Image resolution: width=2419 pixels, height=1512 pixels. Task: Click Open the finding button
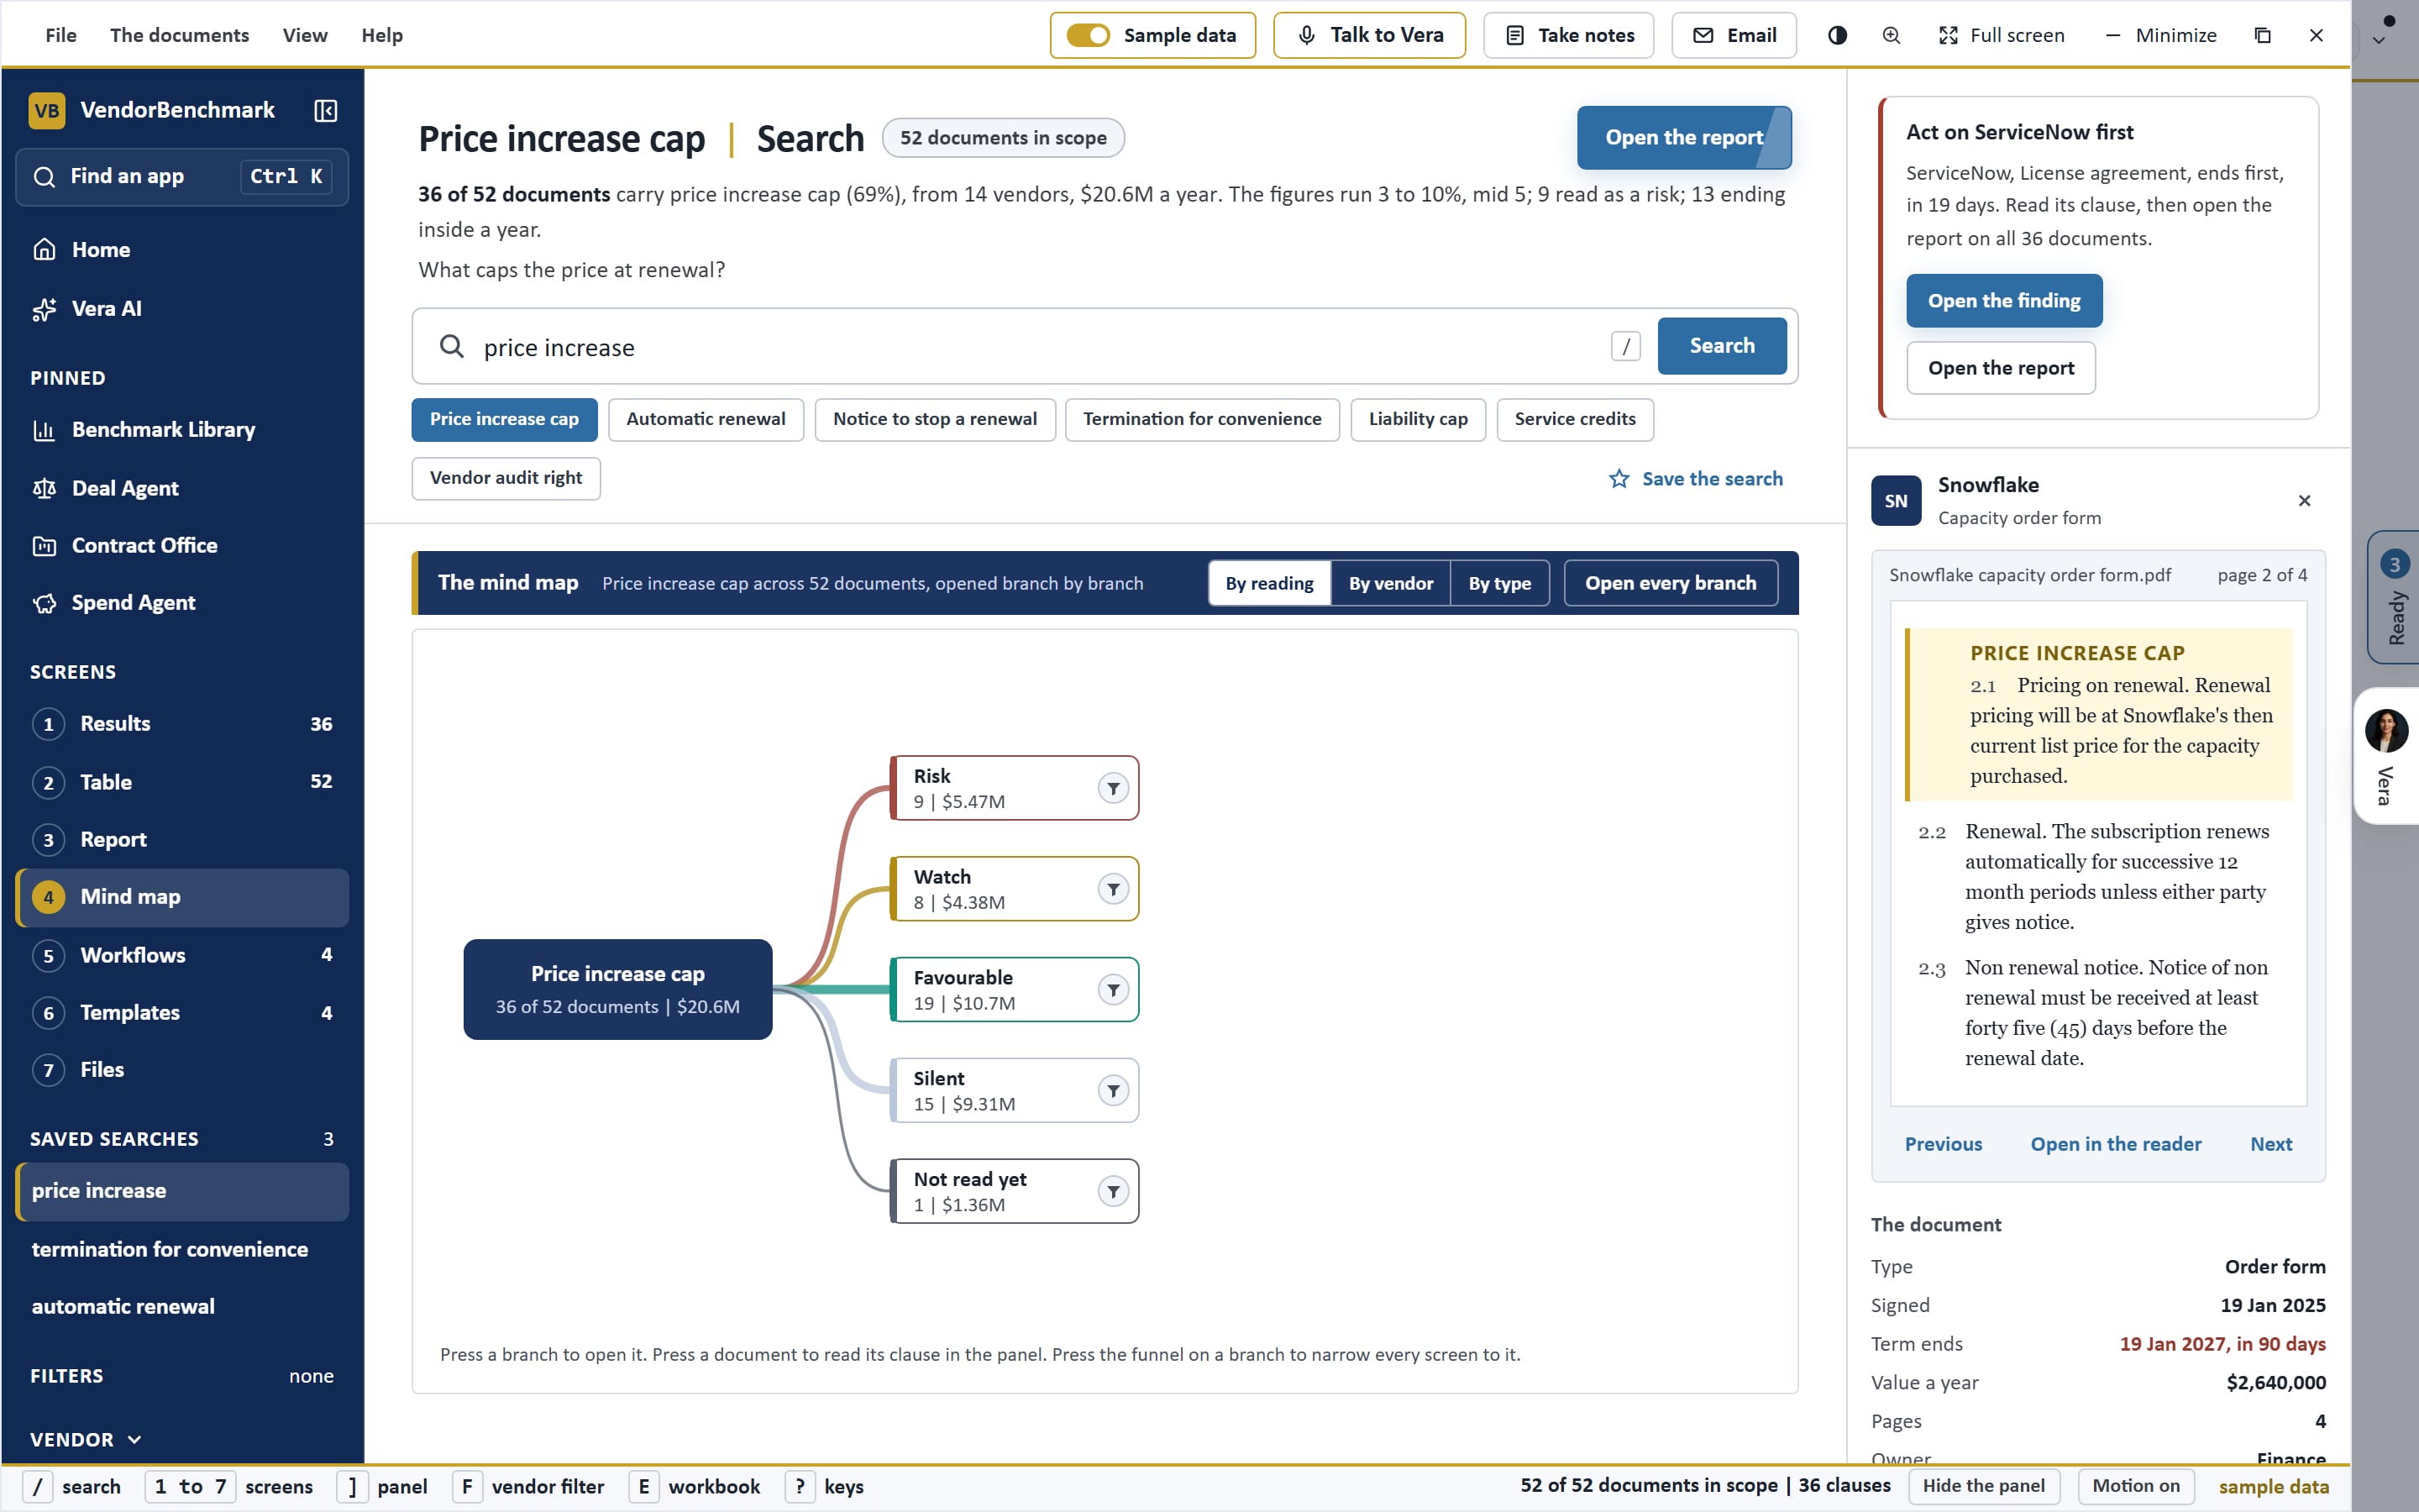coord(2004,301)
